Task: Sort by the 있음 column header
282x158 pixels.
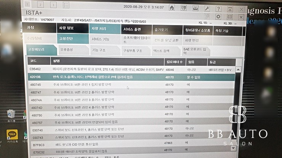Action: tap(196, 62)
